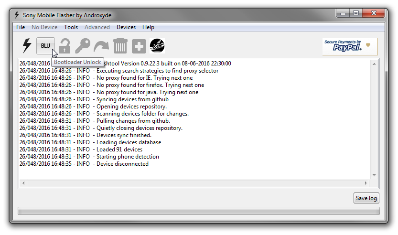Click the Save log button

click(x=366, y=198)
